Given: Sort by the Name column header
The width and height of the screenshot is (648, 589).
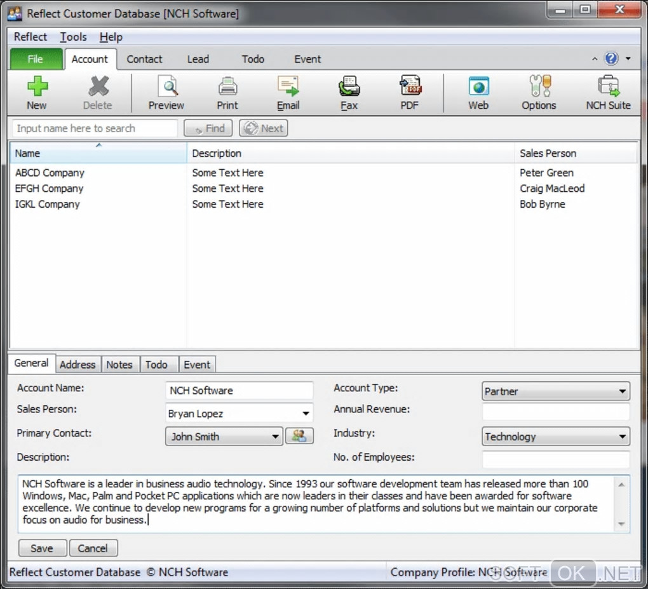Looking at the screenshot, I should [98, 153].
